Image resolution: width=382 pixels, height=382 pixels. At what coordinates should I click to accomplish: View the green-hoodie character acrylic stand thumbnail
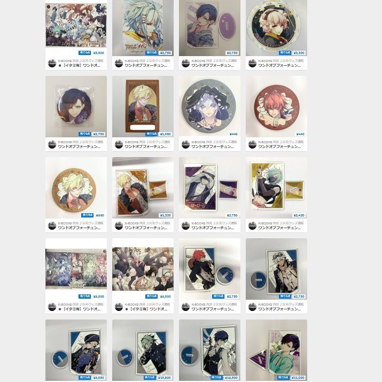pyautogui.click(x=276, y=350)
